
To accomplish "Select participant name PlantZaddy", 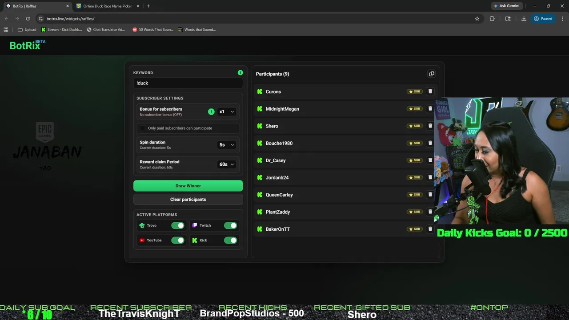I will (278, 212).
